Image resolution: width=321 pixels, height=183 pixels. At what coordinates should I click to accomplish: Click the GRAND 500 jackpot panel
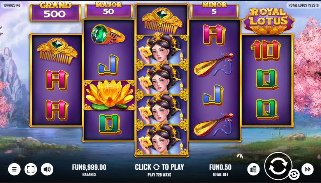pyautogui.click(x=55, y=11)
